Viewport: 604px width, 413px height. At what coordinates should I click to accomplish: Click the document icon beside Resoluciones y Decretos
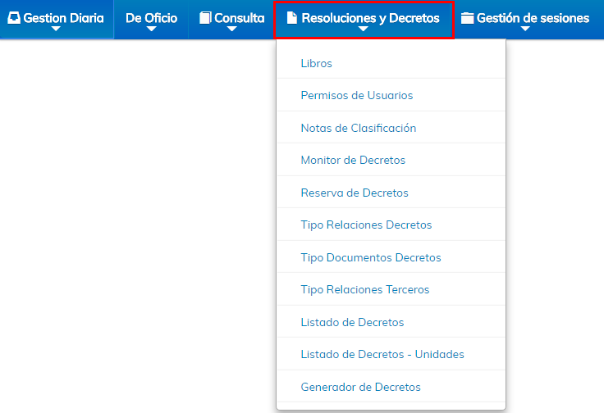tap(292, 18)
